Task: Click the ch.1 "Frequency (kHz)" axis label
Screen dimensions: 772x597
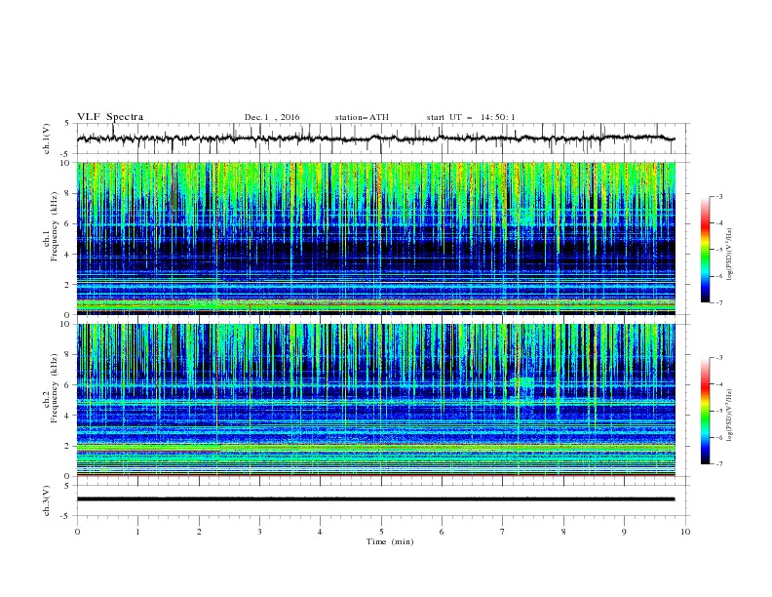Action: pyautogui.click(x=54, y=227)
